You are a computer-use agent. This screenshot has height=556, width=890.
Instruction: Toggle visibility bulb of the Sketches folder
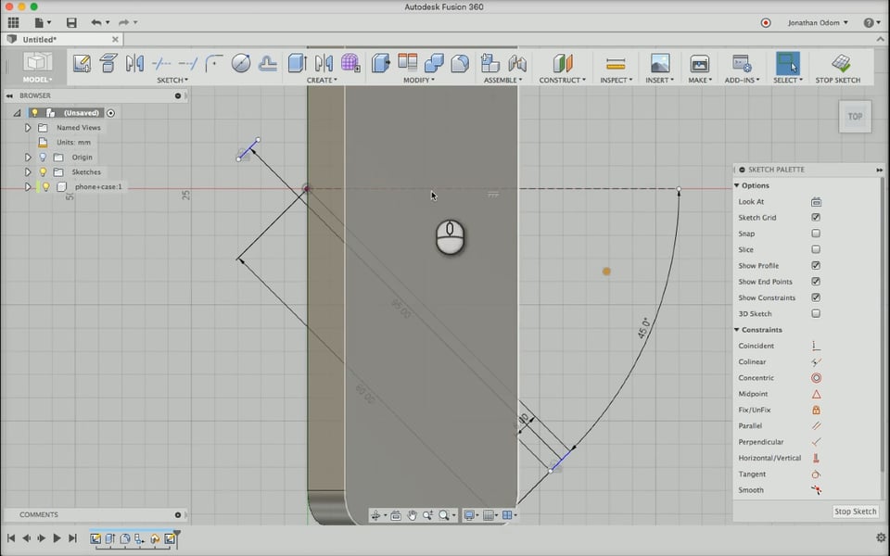pos(43,172)
